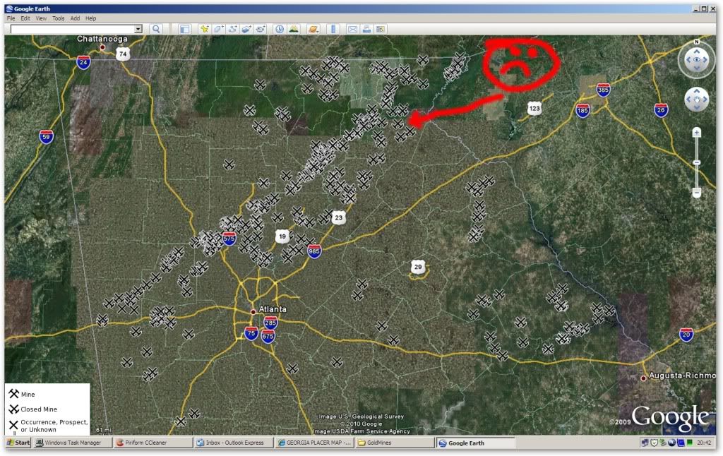The height and width of the screenshot is (456, 723).
Task: Open the Windows Start menu
Action: [x=18, y=443]
